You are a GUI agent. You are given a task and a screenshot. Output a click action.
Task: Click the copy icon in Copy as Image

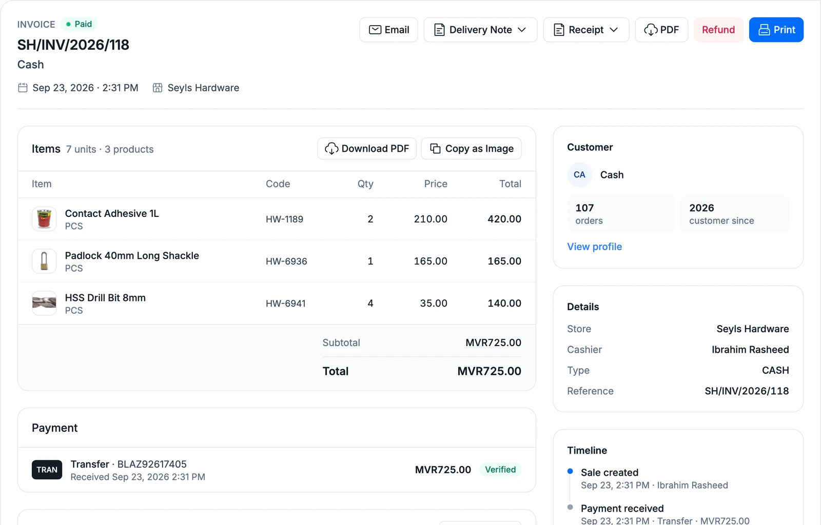click(435, 149)
